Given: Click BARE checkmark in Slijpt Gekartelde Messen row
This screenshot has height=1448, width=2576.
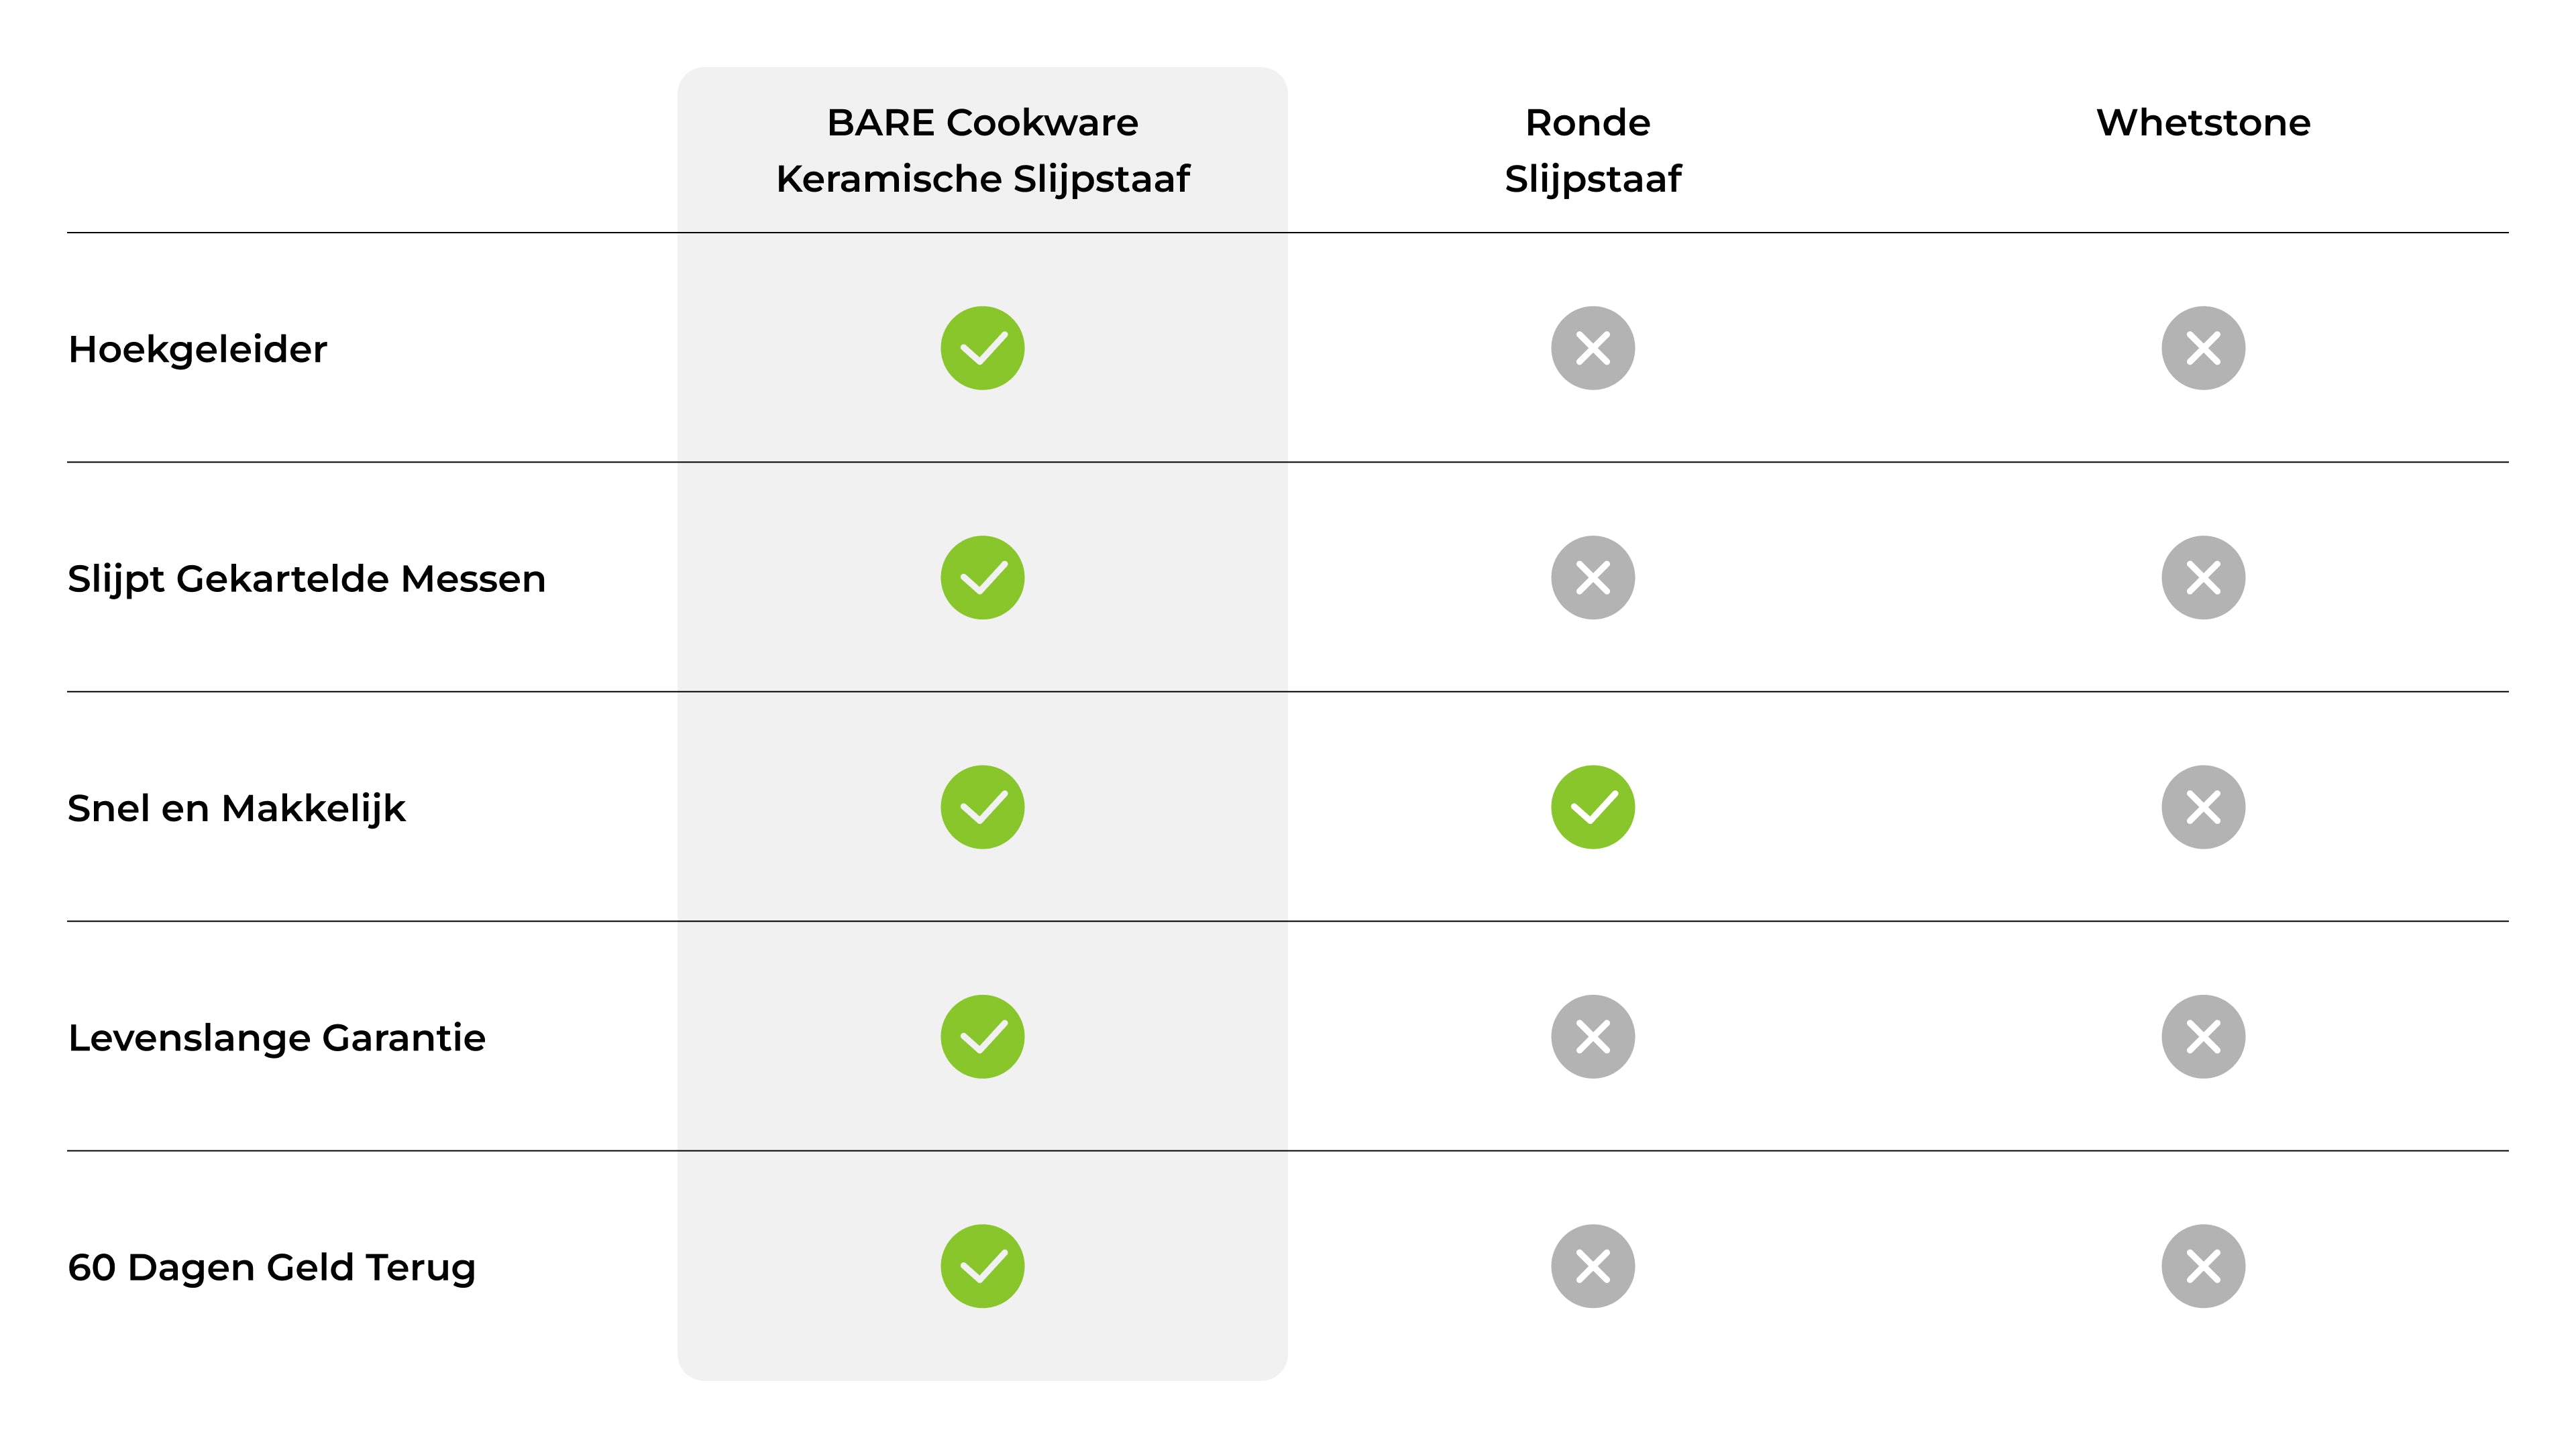Looking at the screenshot, I should pos(982,578).
